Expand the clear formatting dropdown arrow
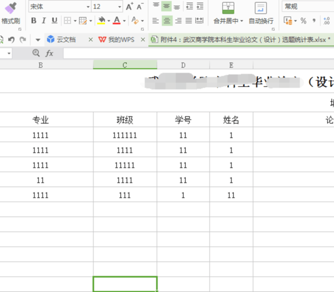This screenshot has width=334, height=292. (143, 21)
